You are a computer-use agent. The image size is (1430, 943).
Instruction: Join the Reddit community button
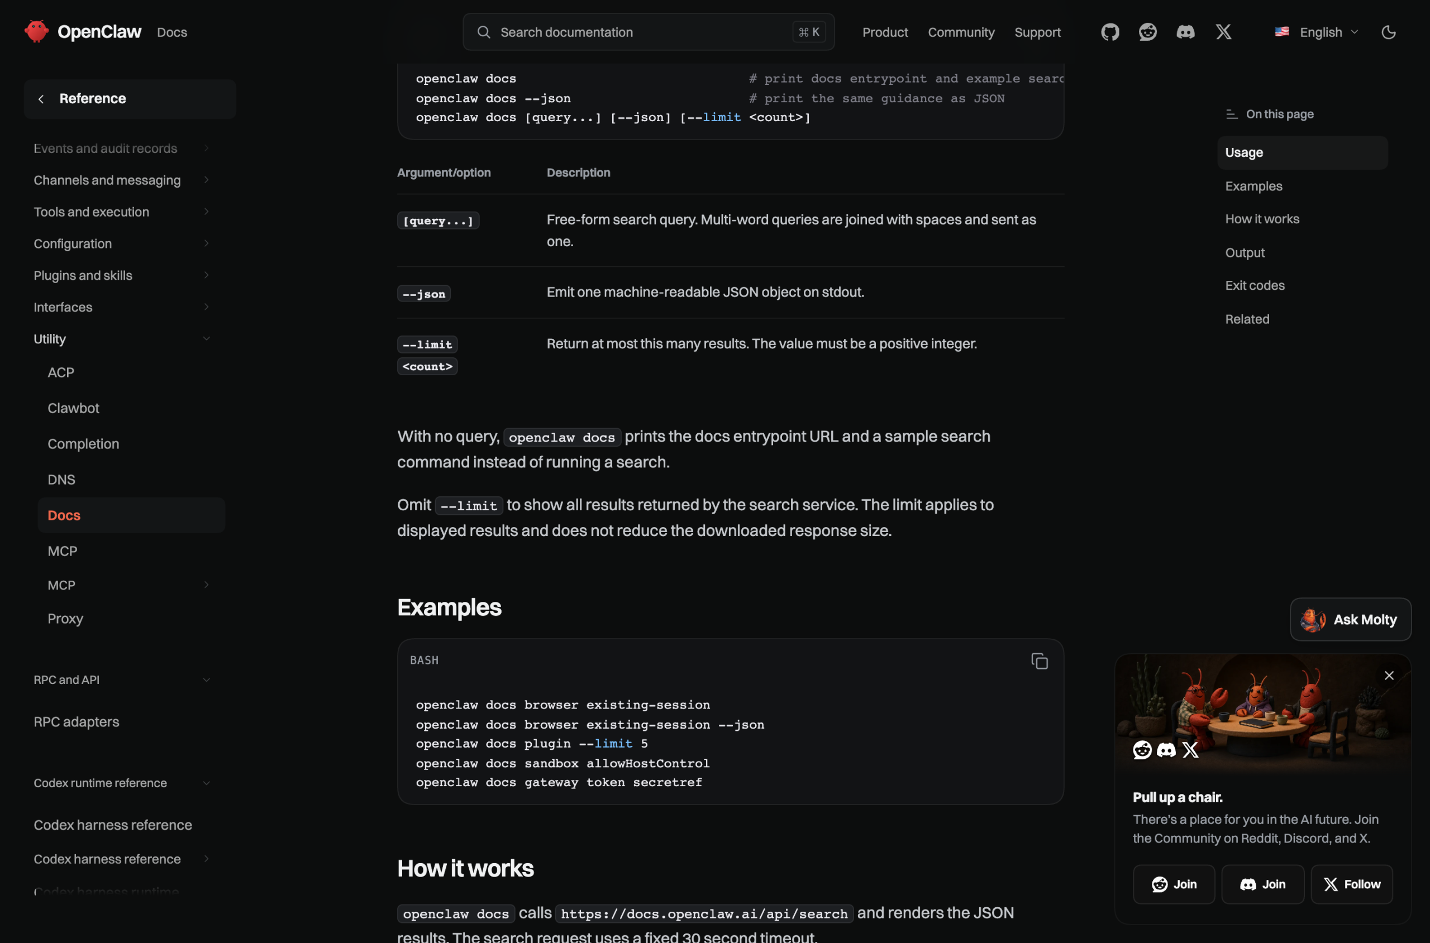pos(1174,884)
